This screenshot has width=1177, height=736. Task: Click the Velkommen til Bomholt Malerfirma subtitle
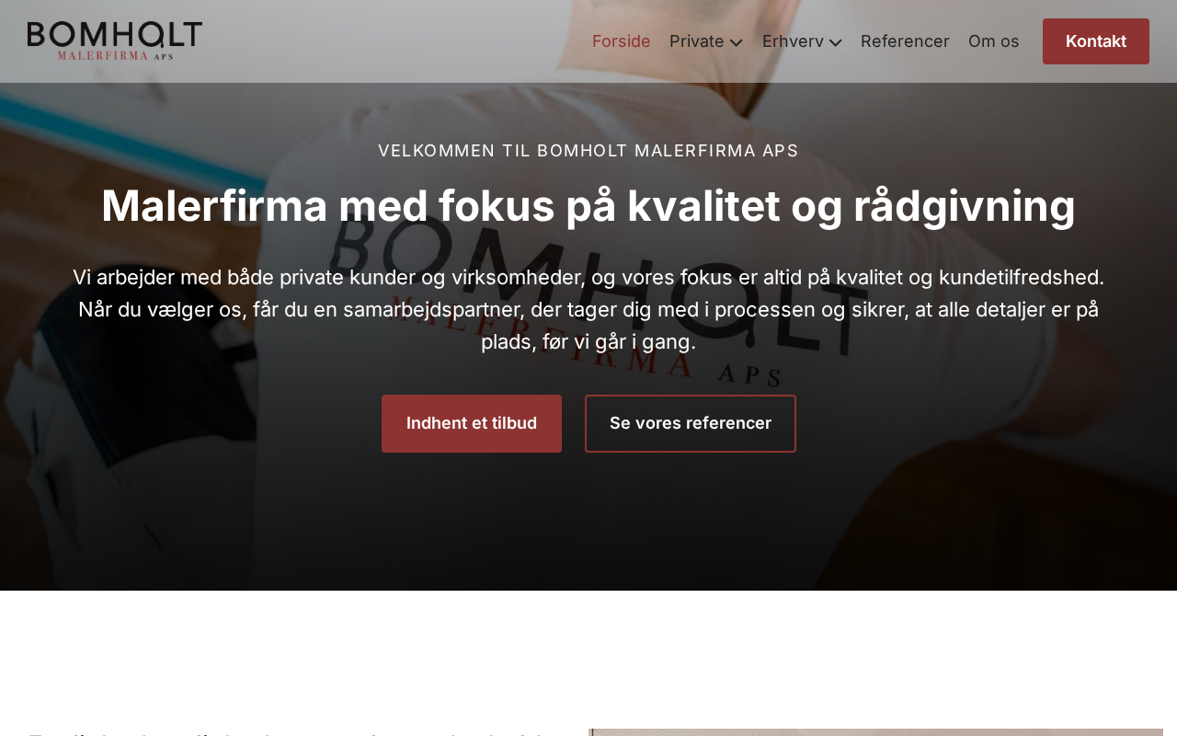click(588, 150)
